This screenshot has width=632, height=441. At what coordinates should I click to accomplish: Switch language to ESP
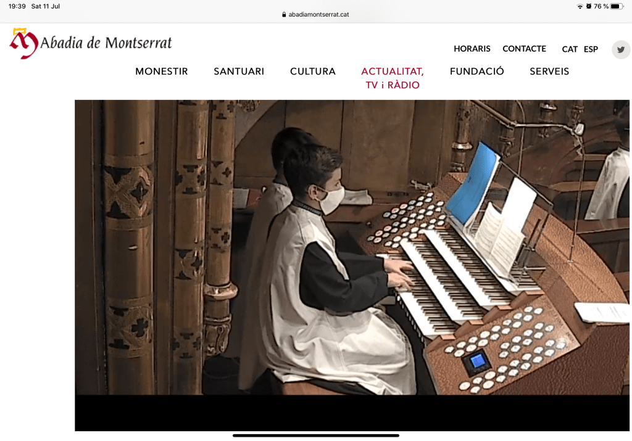(x=591, y=49)
